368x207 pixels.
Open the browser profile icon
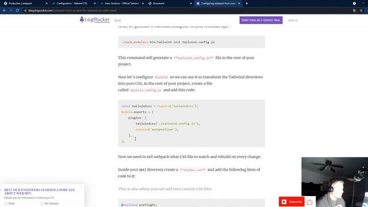[x=354, y=3]
